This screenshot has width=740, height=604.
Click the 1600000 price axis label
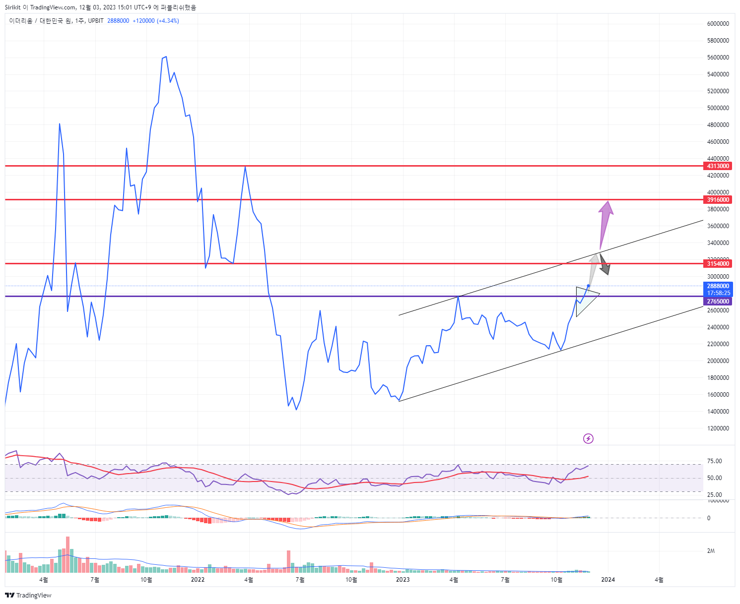[x=718, y=395]
